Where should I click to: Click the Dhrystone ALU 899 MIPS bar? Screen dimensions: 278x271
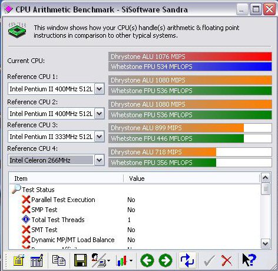(190, 128)
